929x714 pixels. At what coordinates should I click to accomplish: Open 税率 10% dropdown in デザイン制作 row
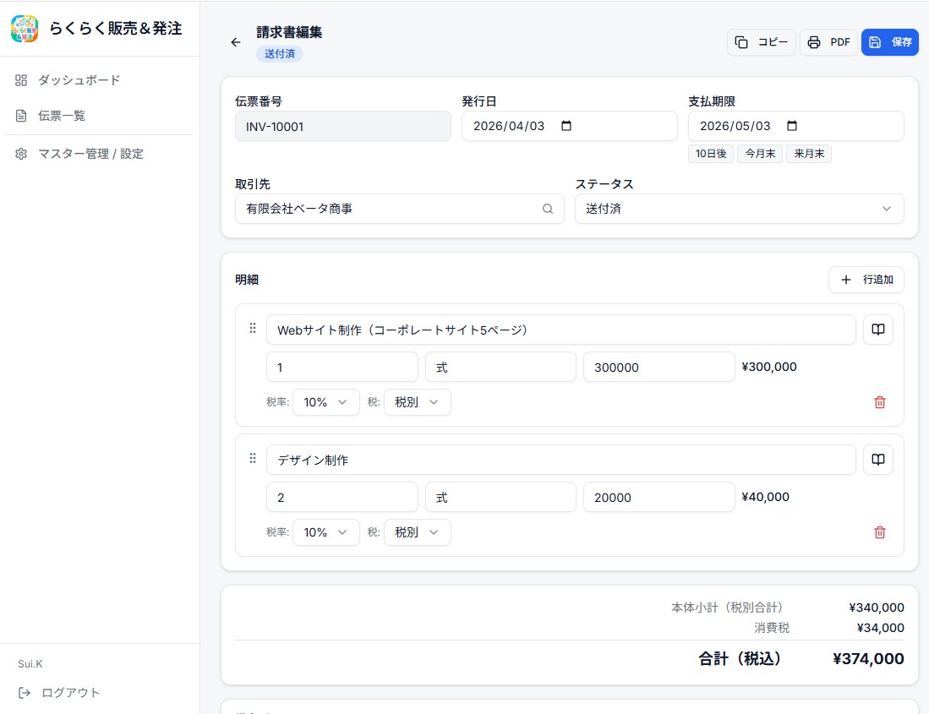pyautogui.click(x=325, y=532)
